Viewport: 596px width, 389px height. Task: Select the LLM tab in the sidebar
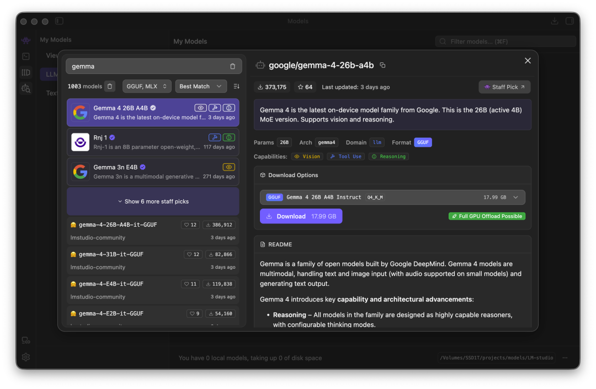[54, 73]
